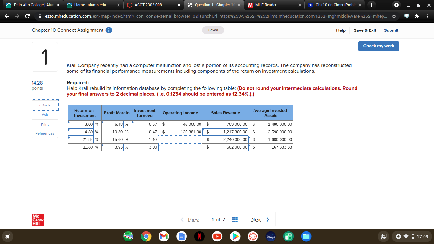Image resolution: width=434 pixels, height=244 pixels.
Task: Open the launcher at screen corner
Action: click(7, 236)
